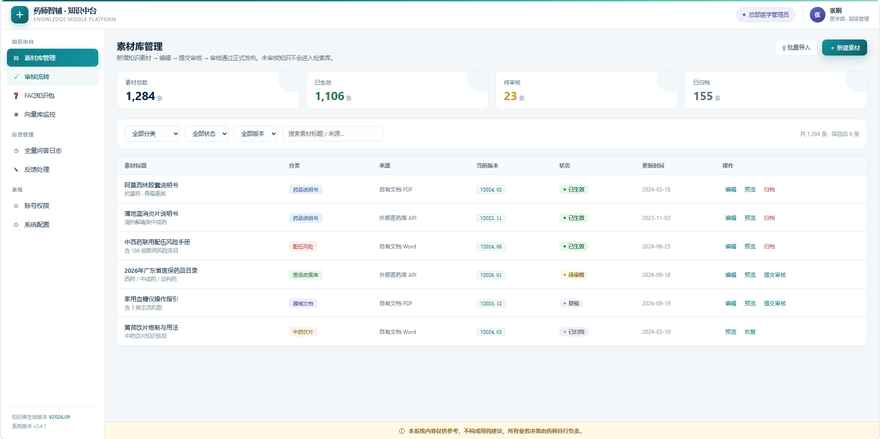Click the V2026. 01 version tag
This screenshot has height=439, width=881.
[491, 275]
